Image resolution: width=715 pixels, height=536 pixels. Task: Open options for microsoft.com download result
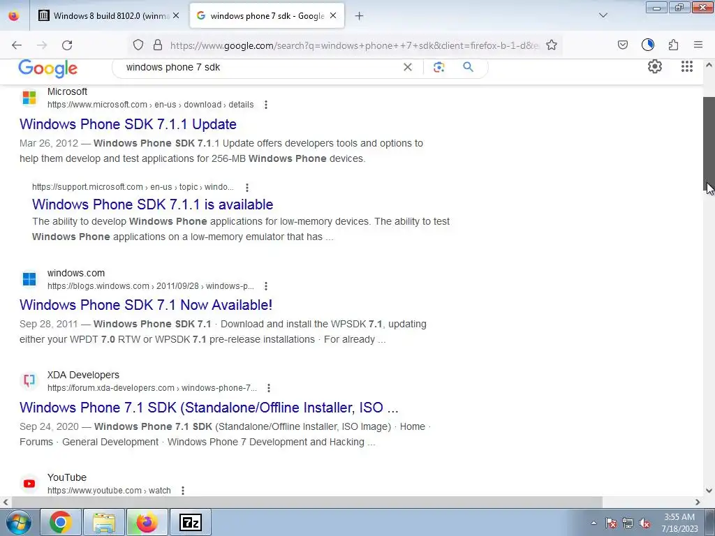(266, 105)
